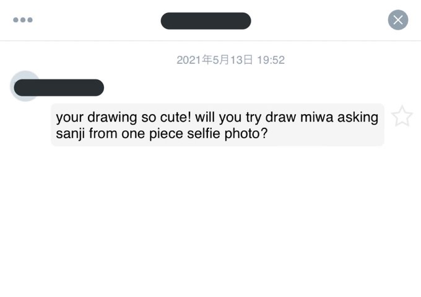Star the message about drawing miwa

point(402,116)
